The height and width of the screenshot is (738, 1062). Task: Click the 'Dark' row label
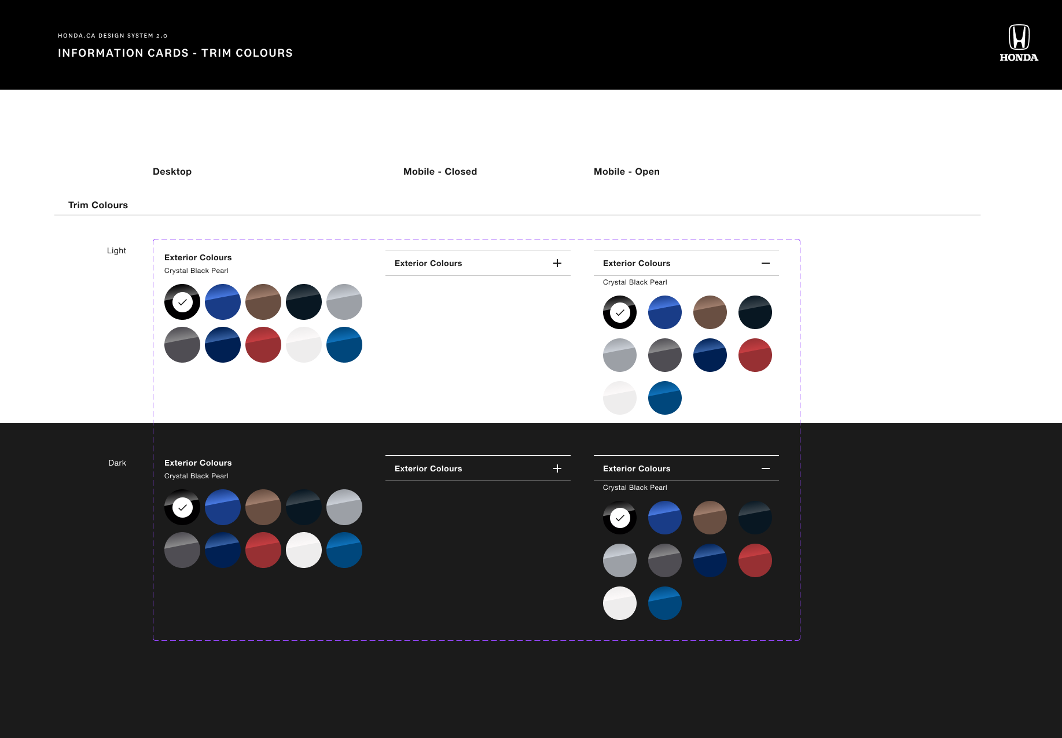(117, 463)
